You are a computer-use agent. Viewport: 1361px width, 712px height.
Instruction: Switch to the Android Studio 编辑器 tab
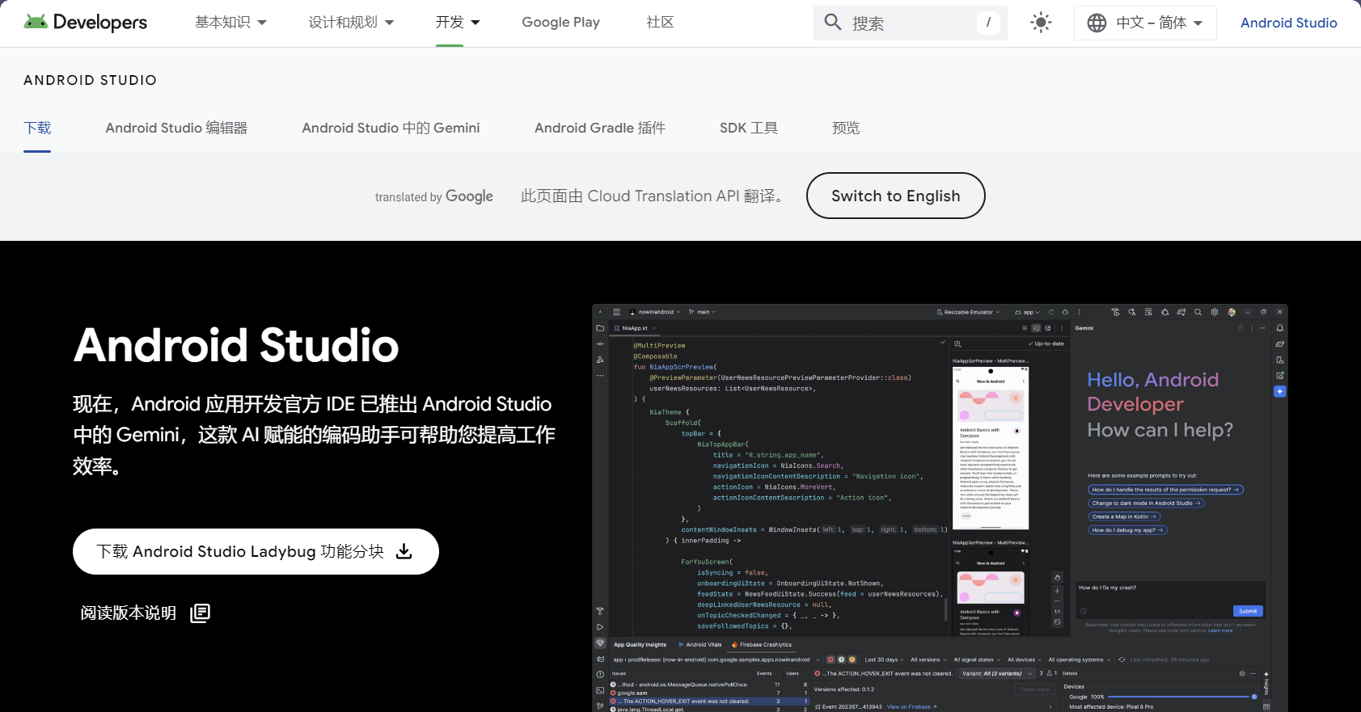pos(176,128)
